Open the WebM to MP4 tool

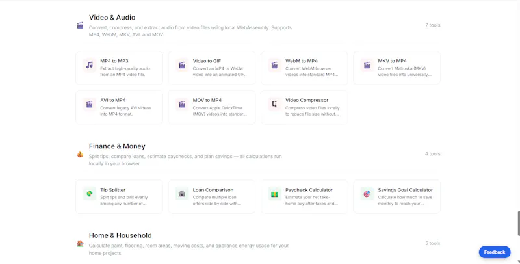pyautogui.click(x=304, y=68)
